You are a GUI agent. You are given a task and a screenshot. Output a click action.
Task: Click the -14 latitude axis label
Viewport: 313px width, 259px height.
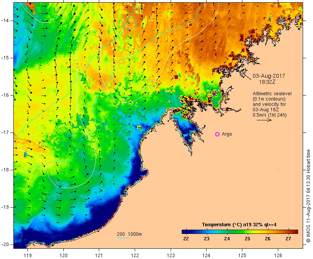point(5,21)
